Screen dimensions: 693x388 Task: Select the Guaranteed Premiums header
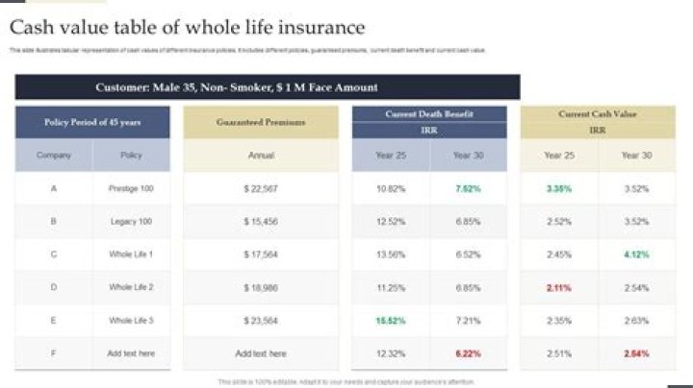(261, 122)
